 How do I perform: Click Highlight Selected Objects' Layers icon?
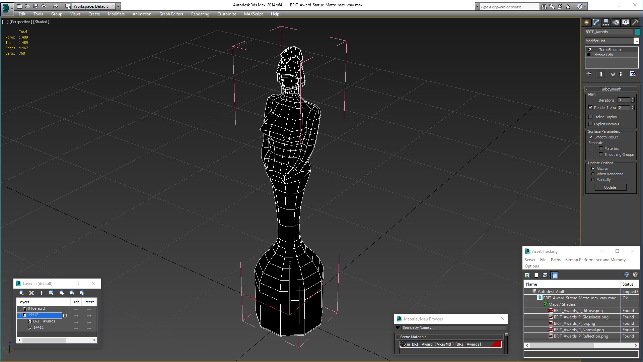click(62, 293)
